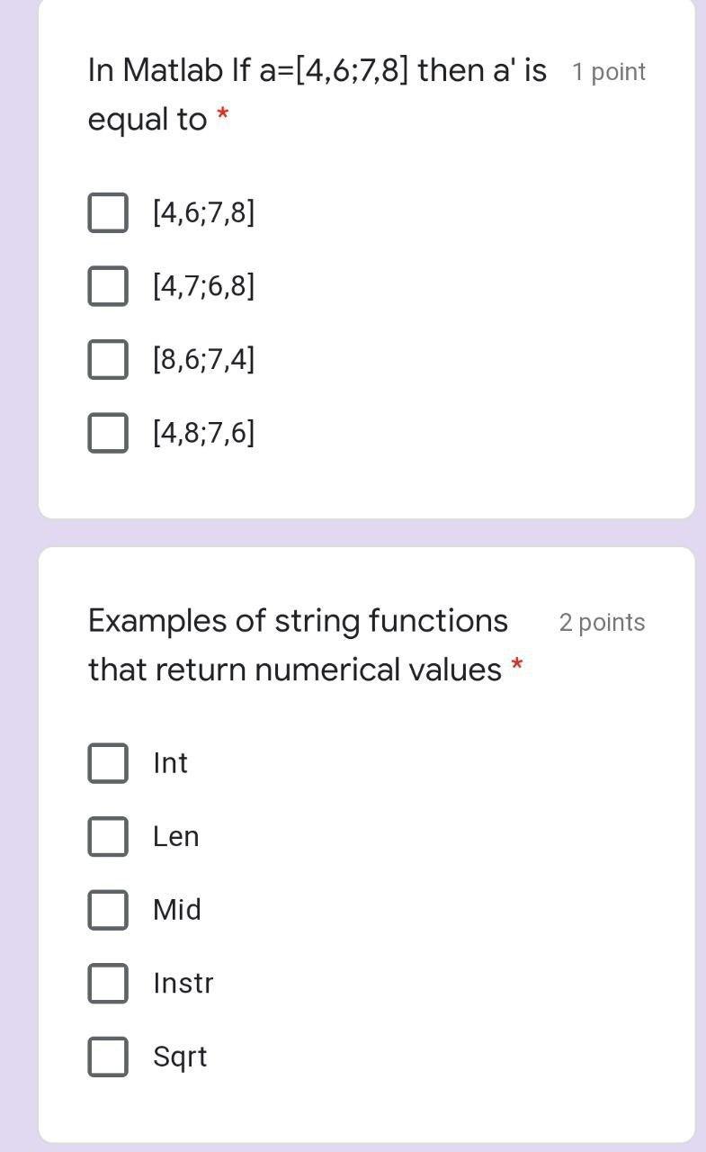
Task: Click the '1 point' score label
Action: point(609,72)
